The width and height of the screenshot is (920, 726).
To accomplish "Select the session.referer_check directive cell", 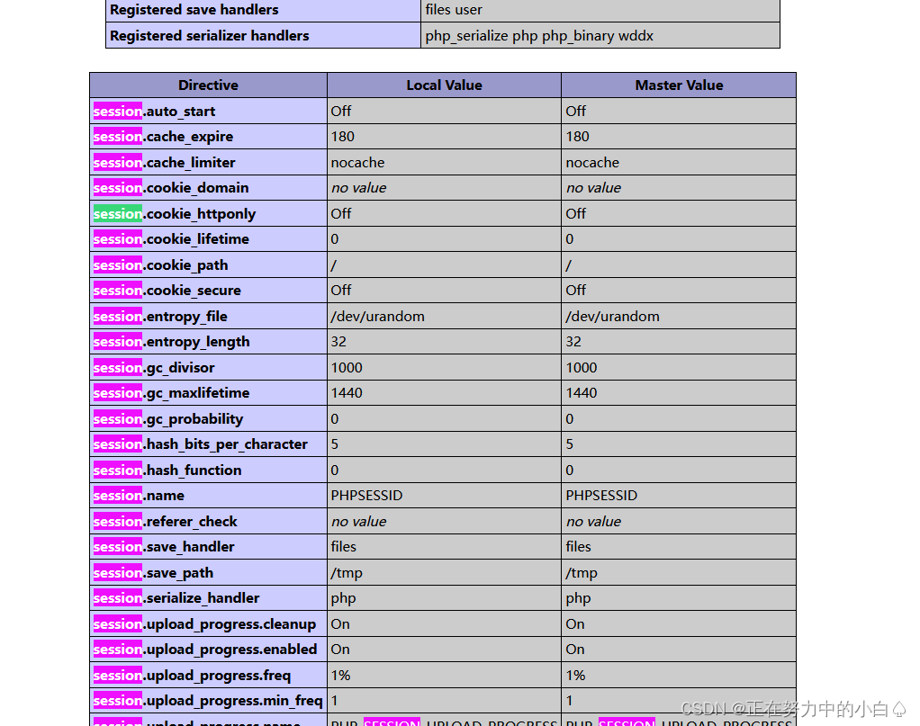I will (208, 522).
